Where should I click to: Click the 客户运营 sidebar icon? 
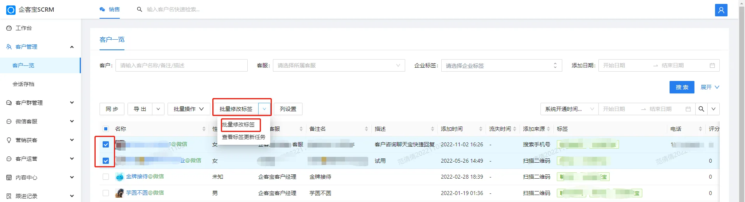[9, 159]
